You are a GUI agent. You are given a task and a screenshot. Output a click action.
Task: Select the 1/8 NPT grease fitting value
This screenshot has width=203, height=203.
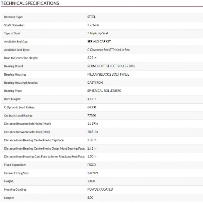[x=93, y=173]
